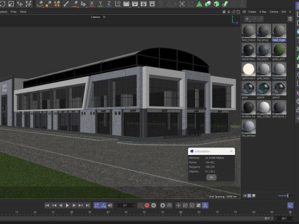299x224 pixels.
Task: Toggle the X axis lock
Action: click(92, 4)
